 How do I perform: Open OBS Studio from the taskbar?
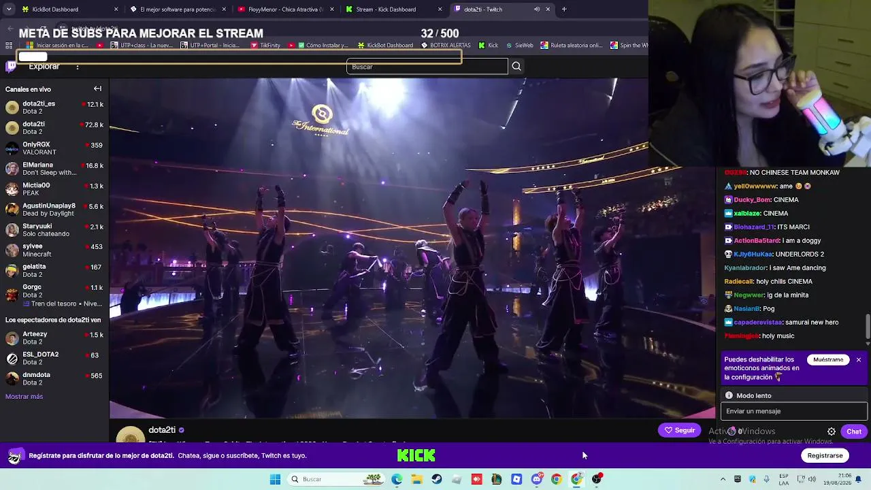point(597,479)
